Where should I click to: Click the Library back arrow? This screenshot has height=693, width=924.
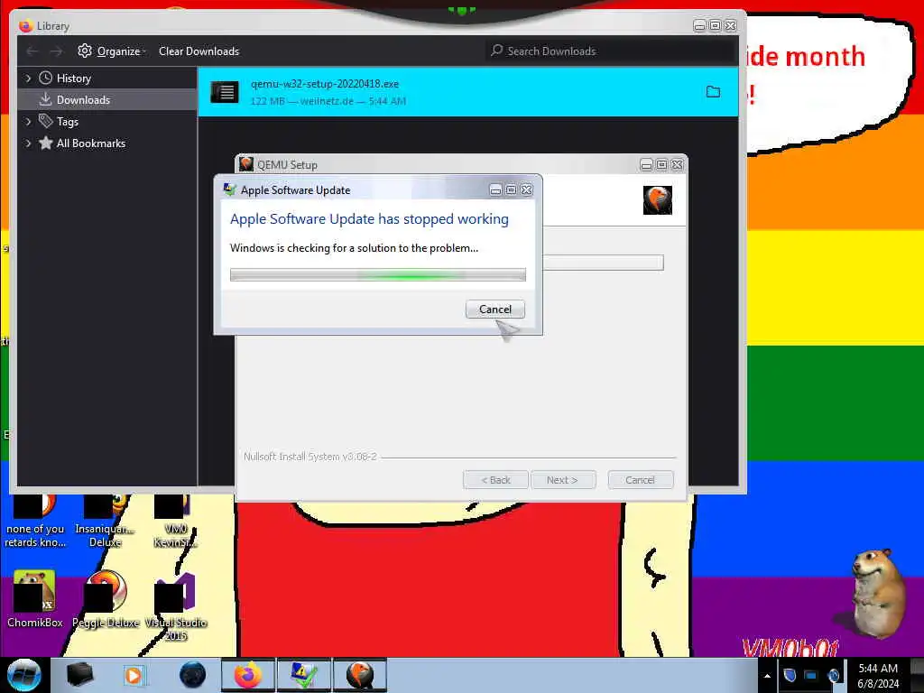tap(32, 51)
